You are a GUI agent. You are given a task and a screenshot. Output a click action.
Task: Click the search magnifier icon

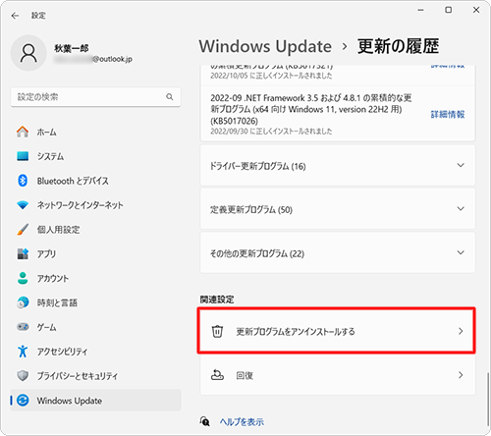click(x=170, y=97)
